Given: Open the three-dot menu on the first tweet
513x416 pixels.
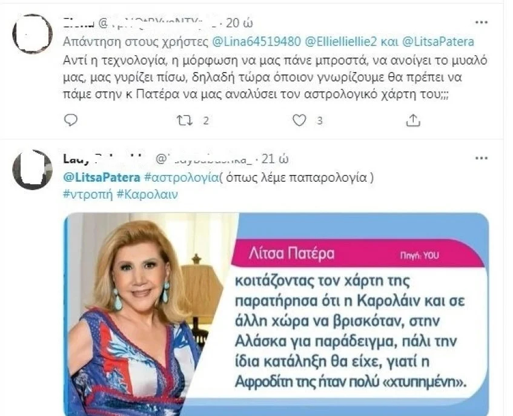Looking at the screenshot, I should pos(482,22).
